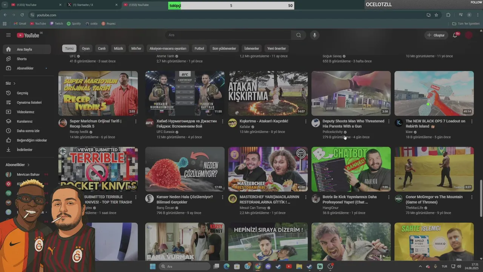Open options menu for Kanser Neden Hala video
The width and height of the screenshot is (483, 272).
tap(223, 197)
